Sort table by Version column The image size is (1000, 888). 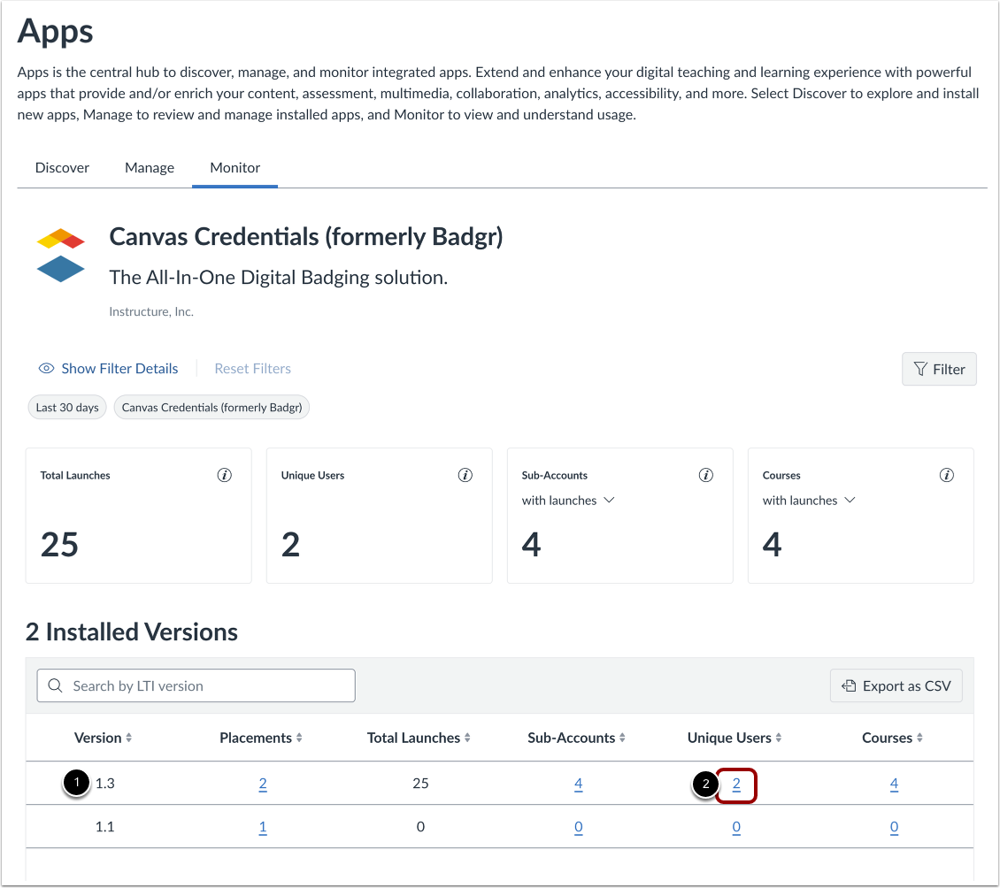pos(103,738)
